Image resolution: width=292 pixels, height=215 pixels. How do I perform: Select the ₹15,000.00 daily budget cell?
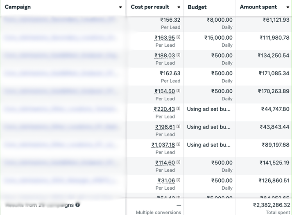click(210, 41)
